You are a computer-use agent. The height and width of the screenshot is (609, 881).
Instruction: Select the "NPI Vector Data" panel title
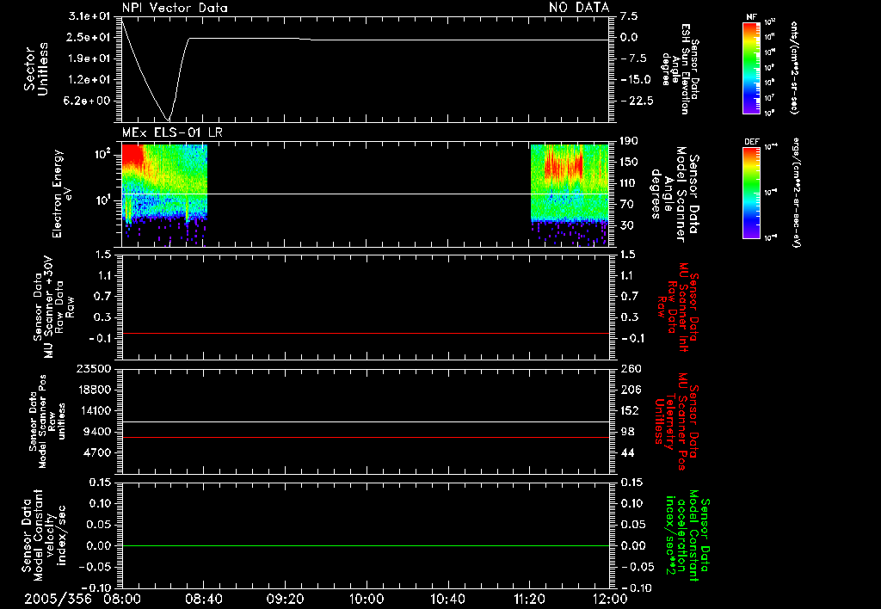click(x=175, y=8)
